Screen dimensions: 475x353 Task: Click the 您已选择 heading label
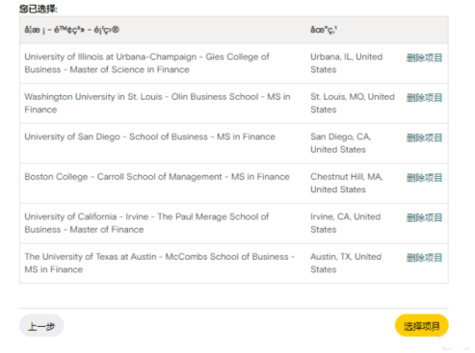[x=39, y=9]
